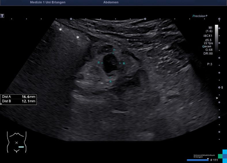Click the first white asterisk marker
The width and height of the screenshot is (227, 163).
(60, 30)
